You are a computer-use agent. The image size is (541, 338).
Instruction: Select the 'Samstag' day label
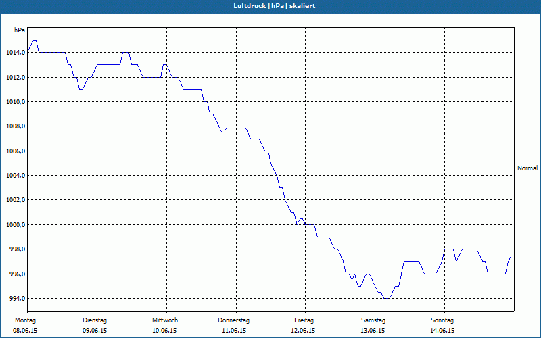pos(373,320)
